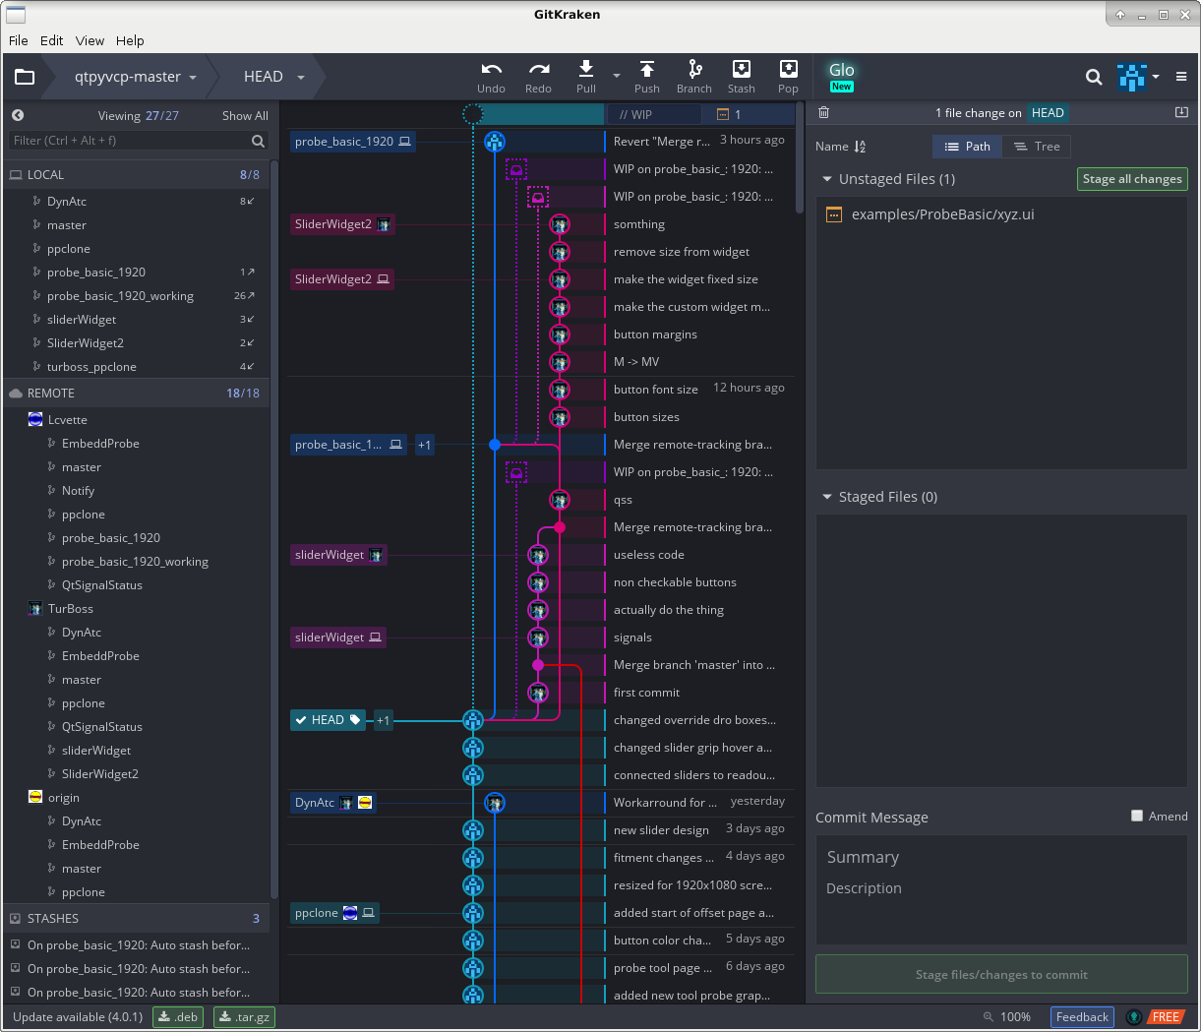This screenshot has height=1032, width=1201.
Task: Click Stage all changes button
Action: (x=1132, y=179)
